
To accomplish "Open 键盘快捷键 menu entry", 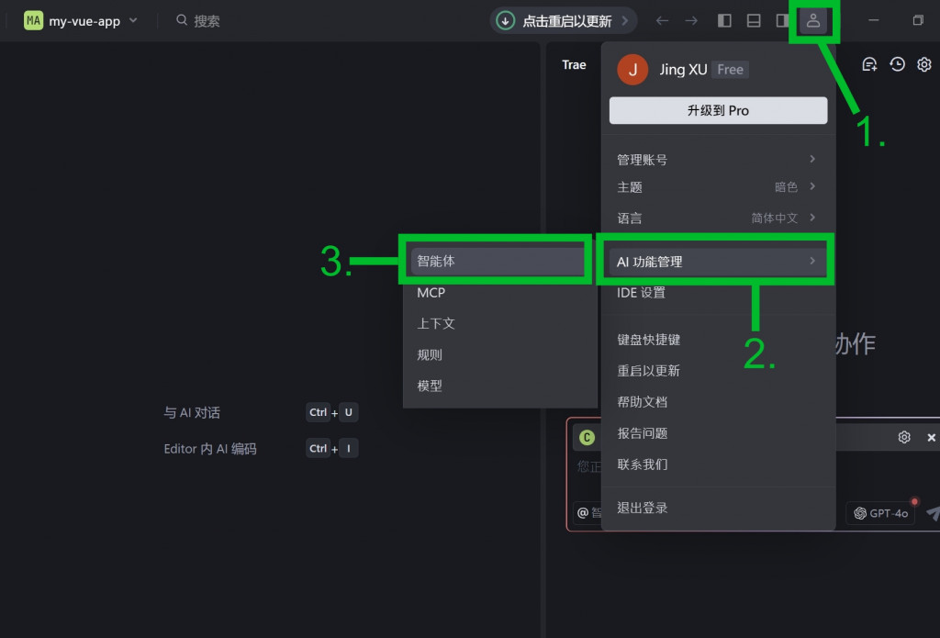I will 718,340.
